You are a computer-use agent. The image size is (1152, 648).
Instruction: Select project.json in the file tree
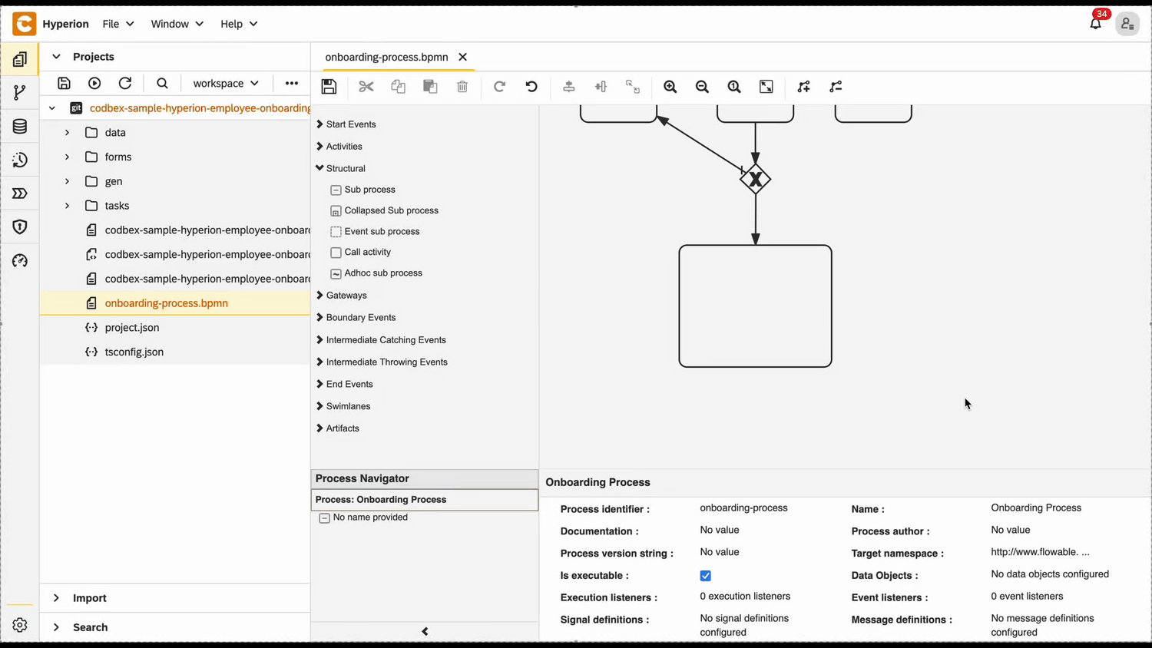point(131,327)
